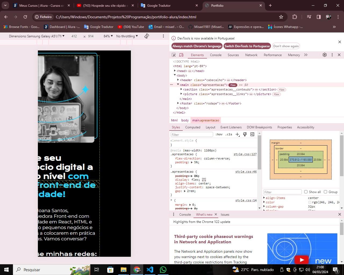Show more DevTools tabs chevron
Viewport: 344px width, 275px height.
(x=306, y=55)
